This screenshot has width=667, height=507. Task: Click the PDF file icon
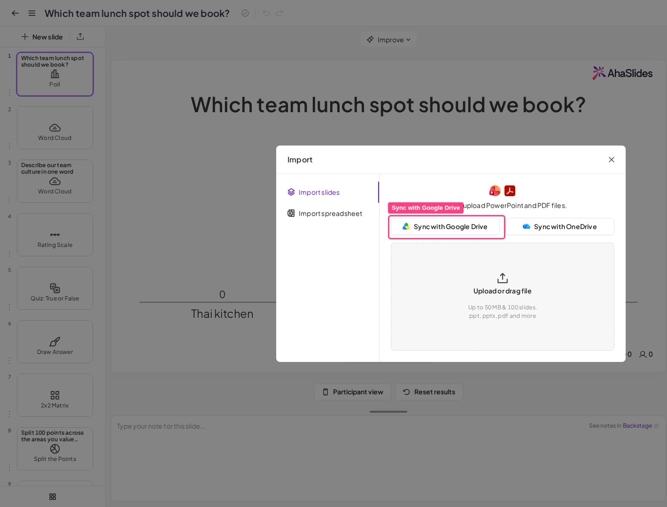[510, 191]
